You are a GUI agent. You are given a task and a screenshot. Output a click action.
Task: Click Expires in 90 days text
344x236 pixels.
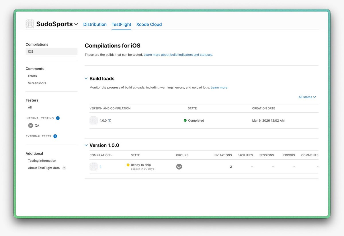point(142,169)
